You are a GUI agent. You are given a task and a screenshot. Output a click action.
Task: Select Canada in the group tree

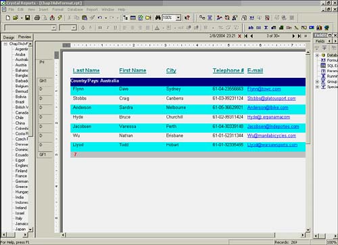22,112
